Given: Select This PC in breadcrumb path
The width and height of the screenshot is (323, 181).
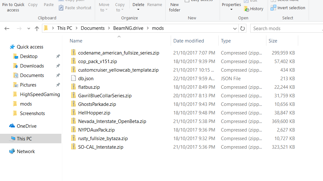Looking at the screenshot, I should coord(65,28).
